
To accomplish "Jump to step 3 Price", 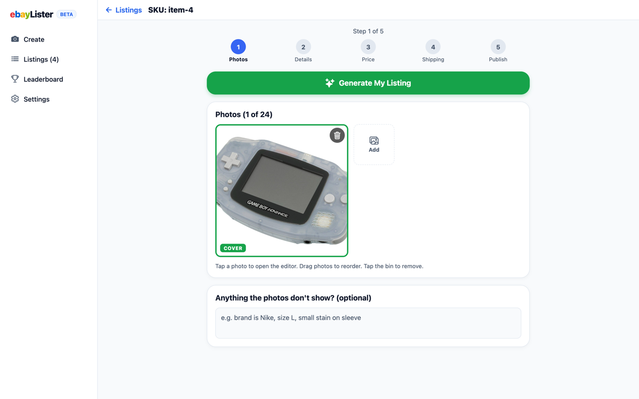I will (368, 51).
